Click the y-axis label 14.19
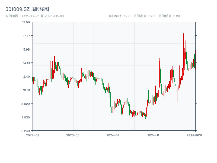Image resolution: width=217 pixels, height=163 pixels. pyautogui.click(x=26, y=63)
